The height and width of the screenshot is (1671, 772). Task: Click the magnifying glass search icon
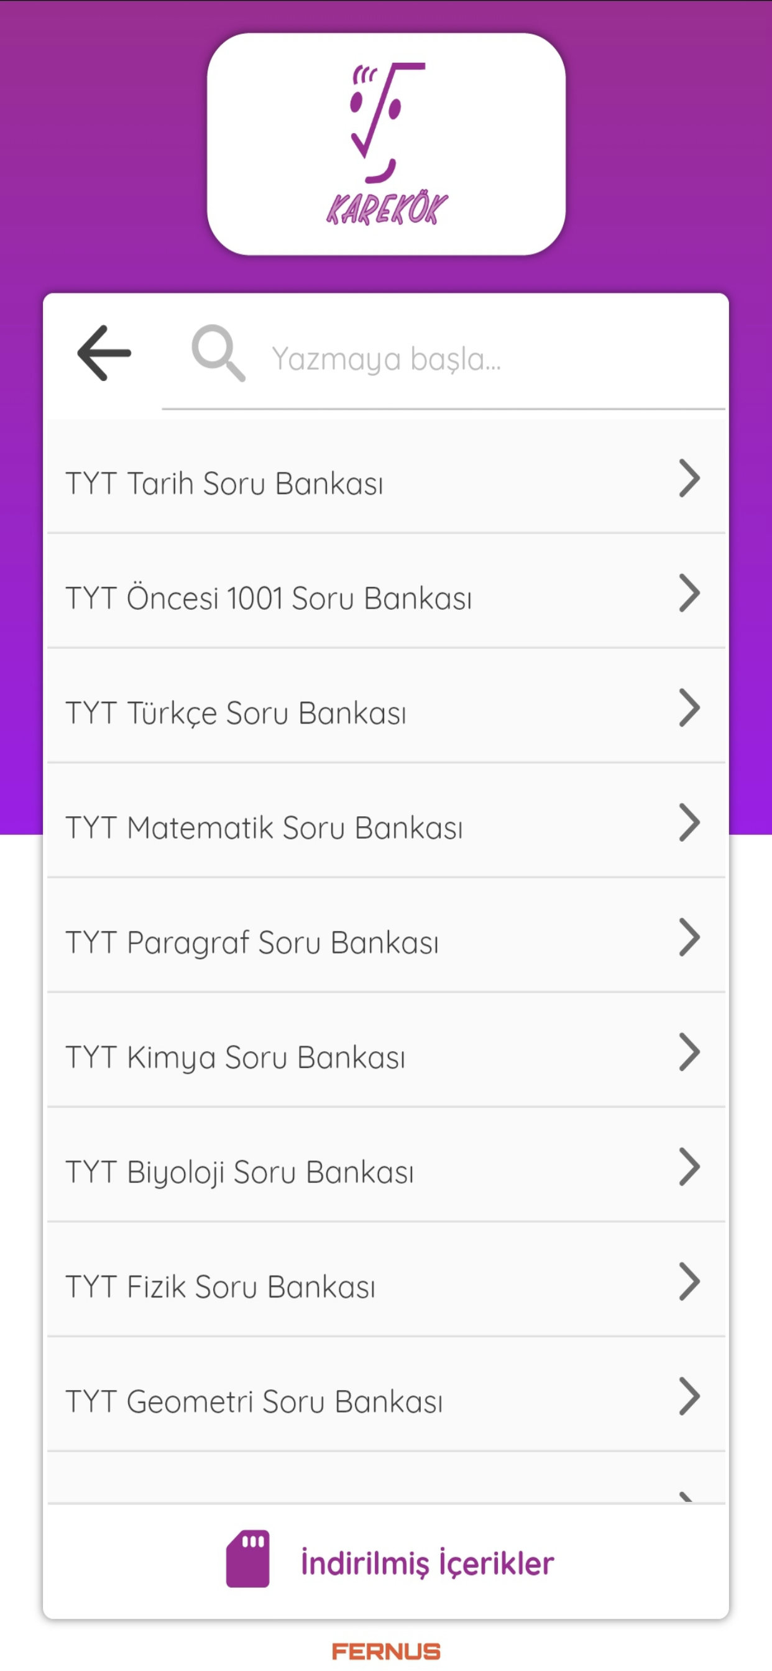[219, 354]
